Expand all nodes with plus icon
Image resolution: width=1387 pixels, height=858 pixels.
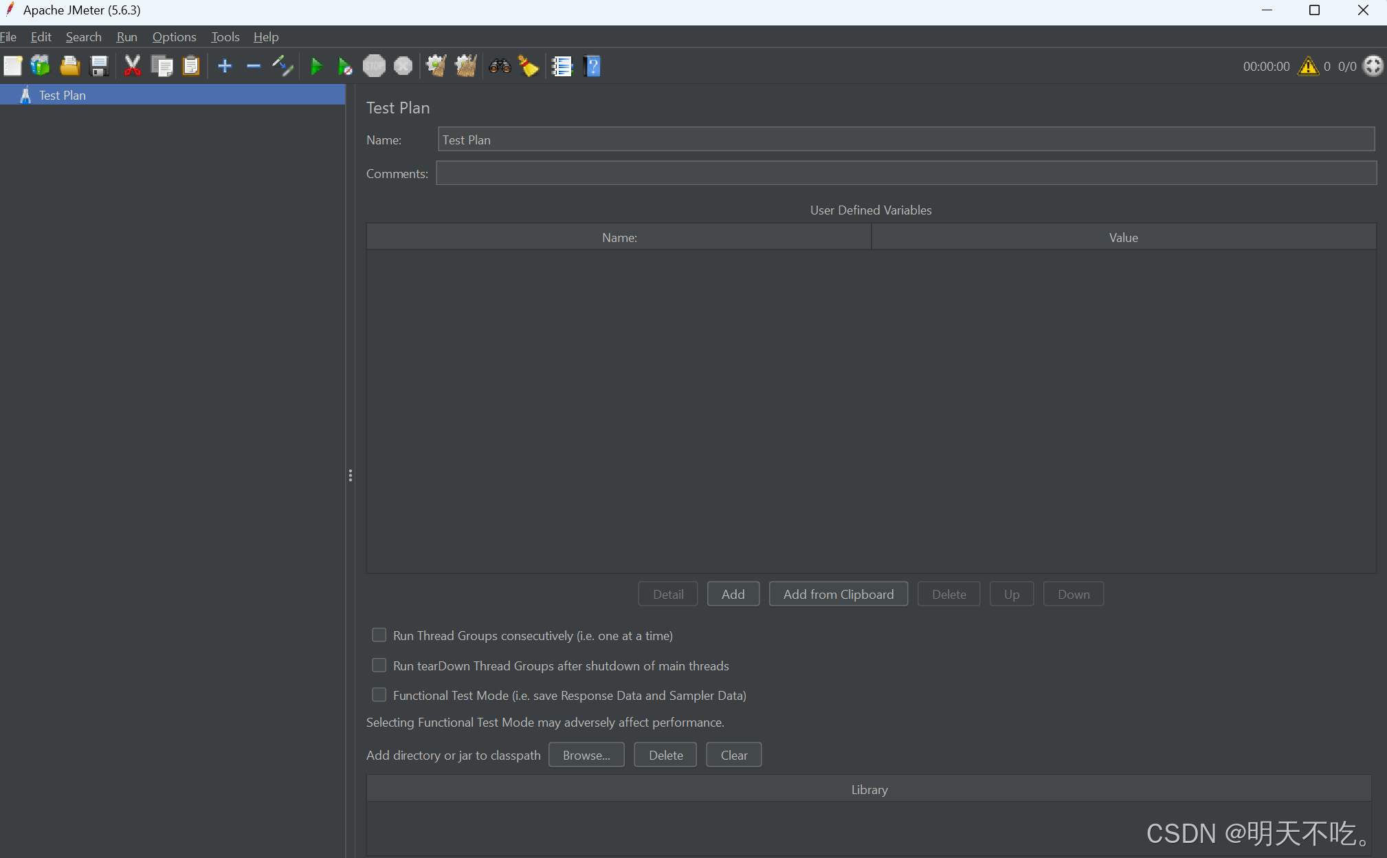point(225,66)
